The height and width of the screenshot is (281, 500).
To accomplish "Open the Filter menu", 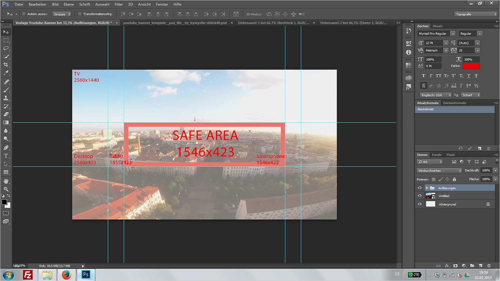I will pos(118,4).
